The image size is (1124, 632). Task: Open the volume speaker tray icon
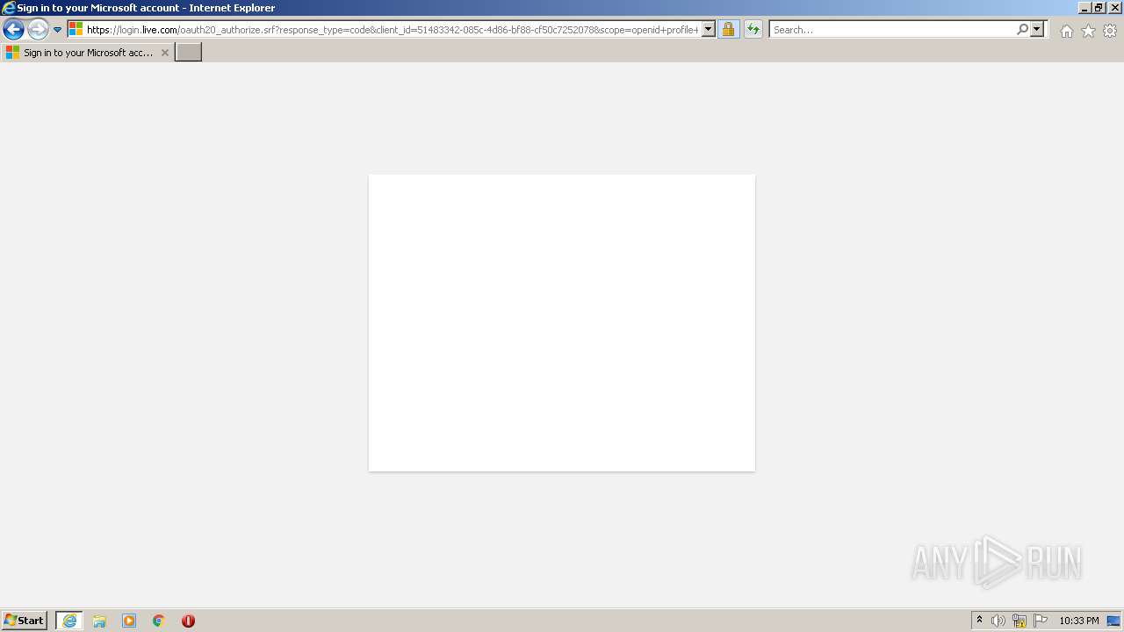[x=998, y=621]
